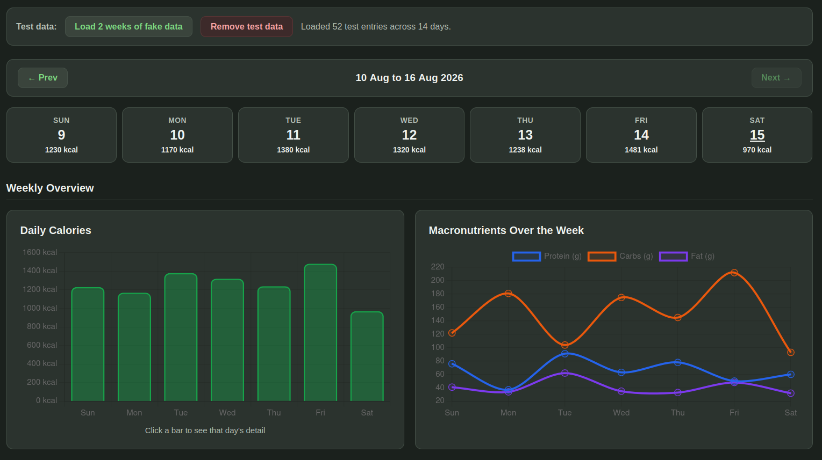Click Remove test data button
The height and width of the screenshot is (460, 822).
click(247, 26)
